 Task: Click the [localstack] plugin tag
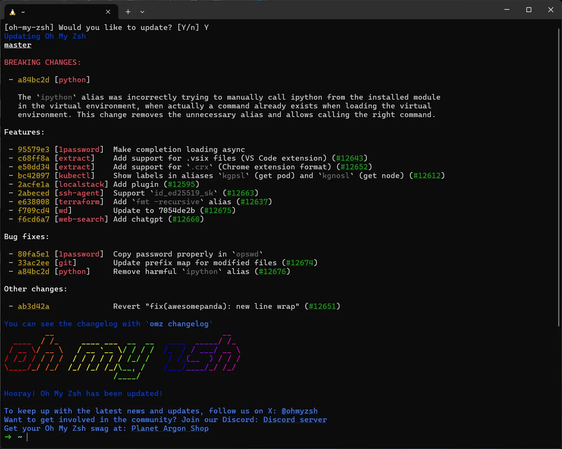click(x=81, y=184)
